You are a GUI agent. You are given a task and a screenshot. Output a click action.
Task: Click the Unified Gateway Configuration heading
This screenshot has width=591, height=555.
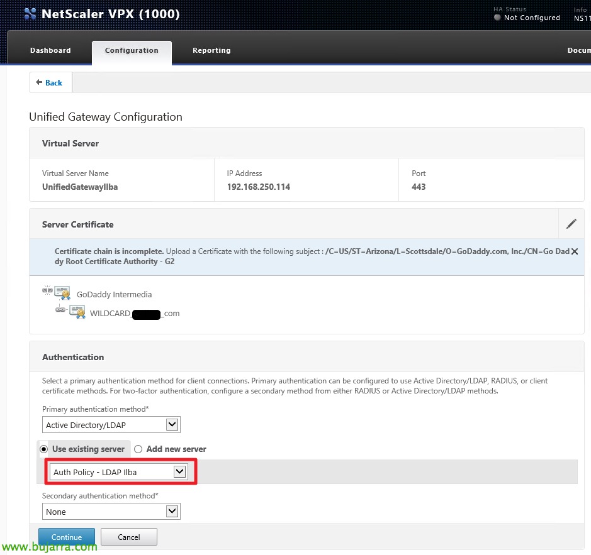(x=106, y=117)
